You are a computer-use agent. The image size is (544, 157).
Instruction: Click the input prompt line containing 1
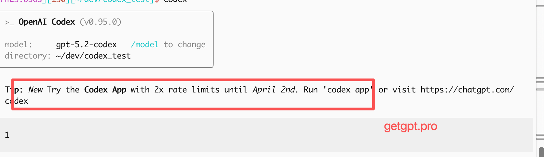pos(7,135)
